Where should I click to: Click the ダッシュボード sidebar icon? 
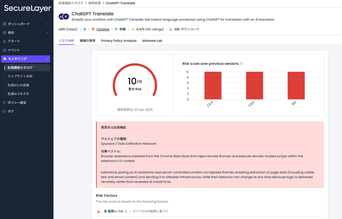click(x=4, y=24)
